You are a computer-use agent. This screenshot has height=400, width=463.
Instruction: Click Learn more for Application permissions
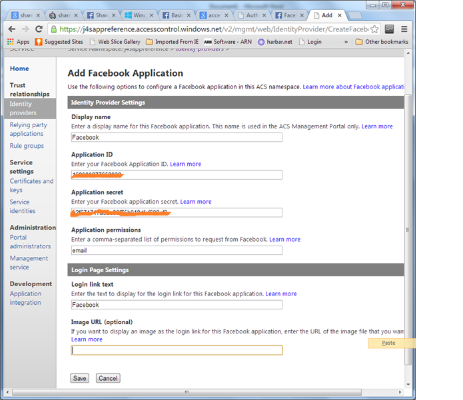coord(284,239)
